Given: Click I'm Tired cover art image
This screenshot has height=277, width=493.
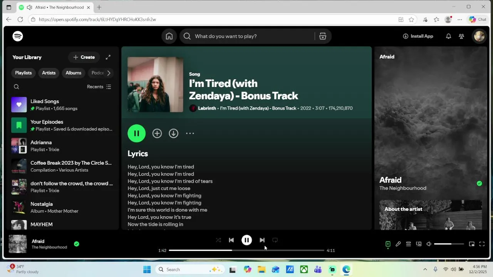Looking at the screenshot, I should coord(155,85).
